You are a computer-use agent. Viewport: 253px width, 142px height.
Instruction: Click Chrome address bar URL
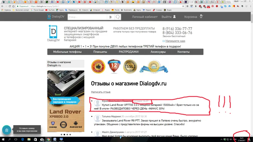(x=45, y=6)
